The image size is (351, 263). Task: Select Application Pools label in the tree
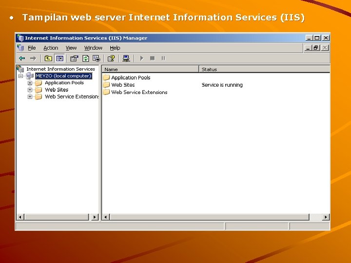64,83
